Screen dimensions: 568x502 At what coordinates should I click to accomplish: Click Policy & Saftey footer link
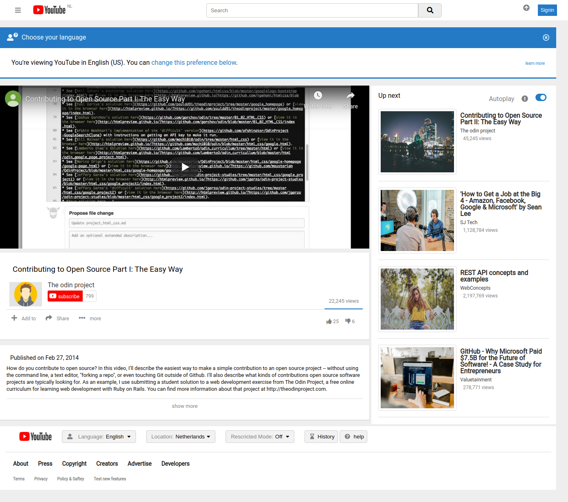coord(70,479)
